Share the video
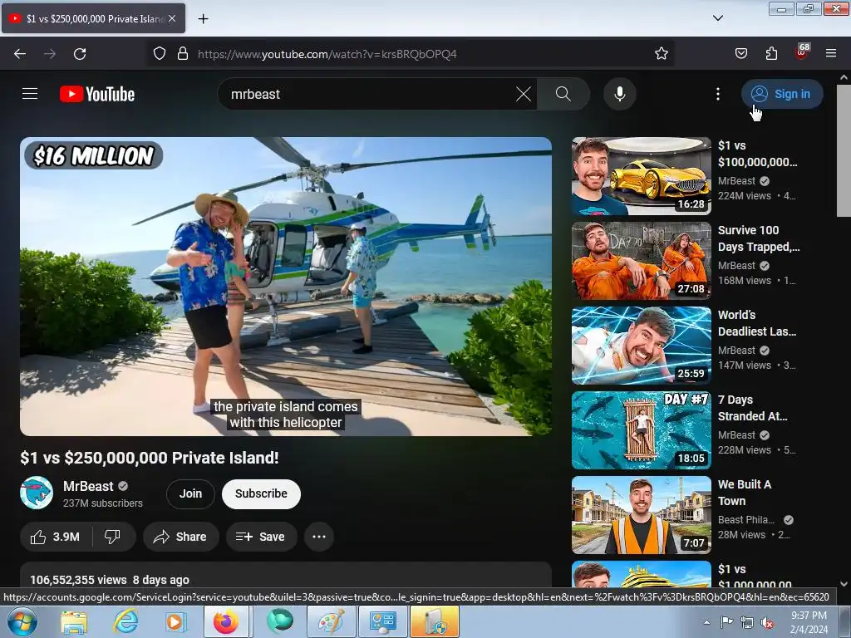851x638 pixels. click(180, 537)
